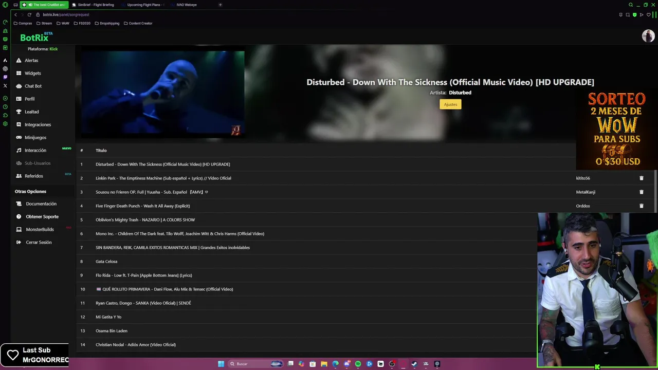Open the Lealtad section
This screenshot has width=658, height=370.
[x=31, y=112]
